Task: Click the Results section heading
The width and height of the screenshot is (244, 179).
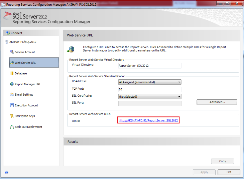Action: [x=73, y=142]
